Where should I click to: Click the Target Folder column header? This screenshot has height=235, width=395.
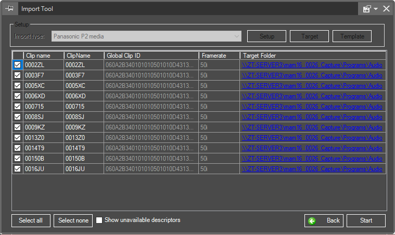pyautogui.click(x=312, y=55)
